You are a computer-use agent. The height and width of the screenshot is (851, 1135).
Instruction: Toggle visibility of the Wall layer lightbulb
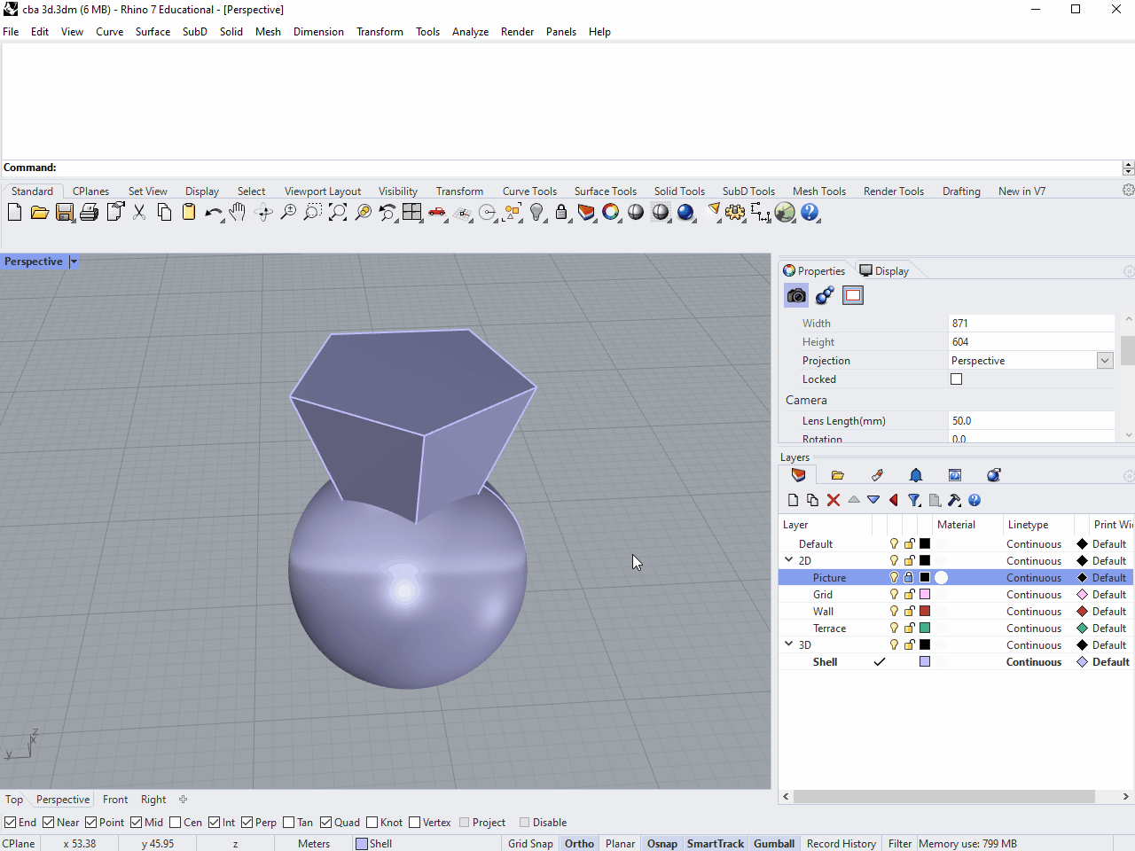pos(893,611)
